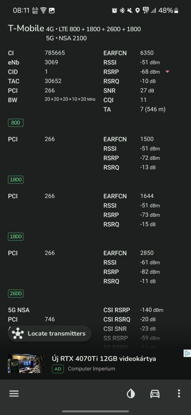Enable car drive mode icon
191x415 pixels.
pyautogui.click(x=155, y=394)
